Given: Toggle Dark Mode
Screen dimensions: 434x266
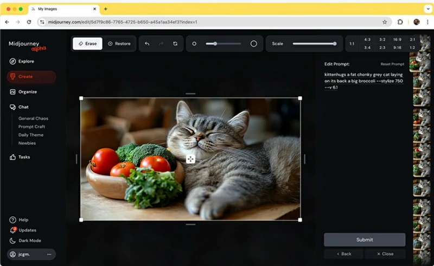Looking at the screenshot, I should point(29,241).
